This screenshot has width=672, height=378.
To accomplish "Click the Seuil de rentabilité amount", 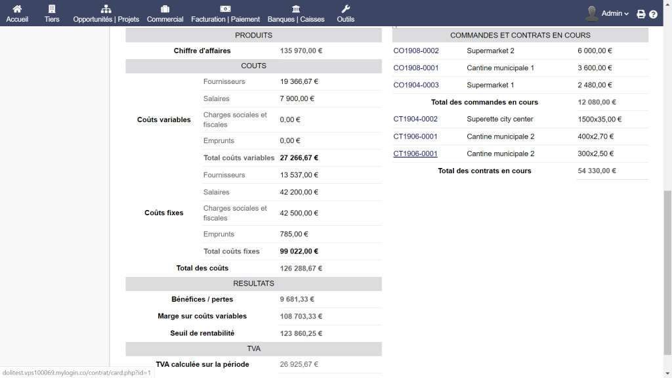I will click(301, 333).
